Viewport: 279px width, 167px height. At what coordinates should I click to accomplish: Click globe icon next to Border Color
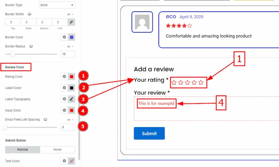click(x=64, y=37)
